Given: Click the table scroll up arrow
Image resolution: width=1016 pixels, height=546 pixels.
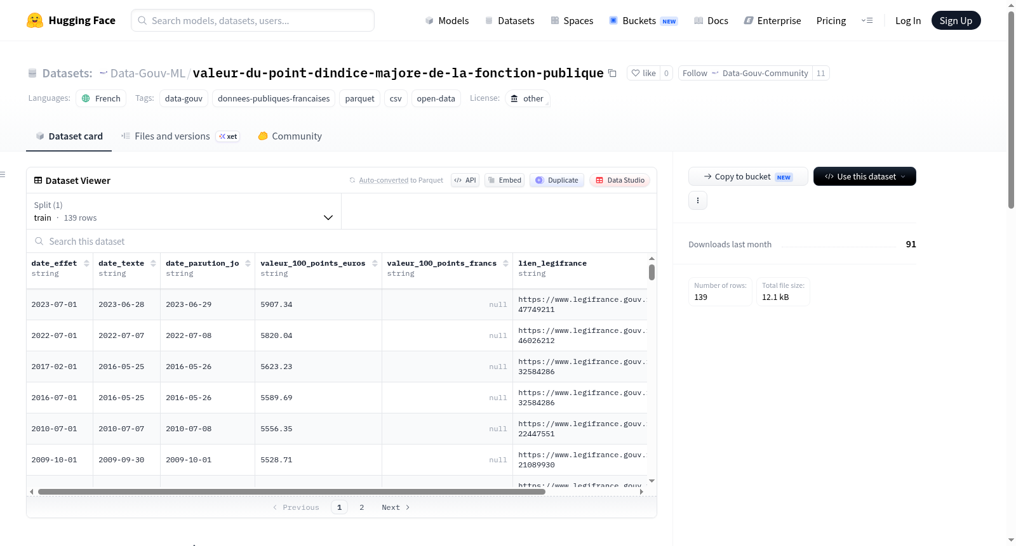Looking at the screenshot, I should (x=652, y=258).
